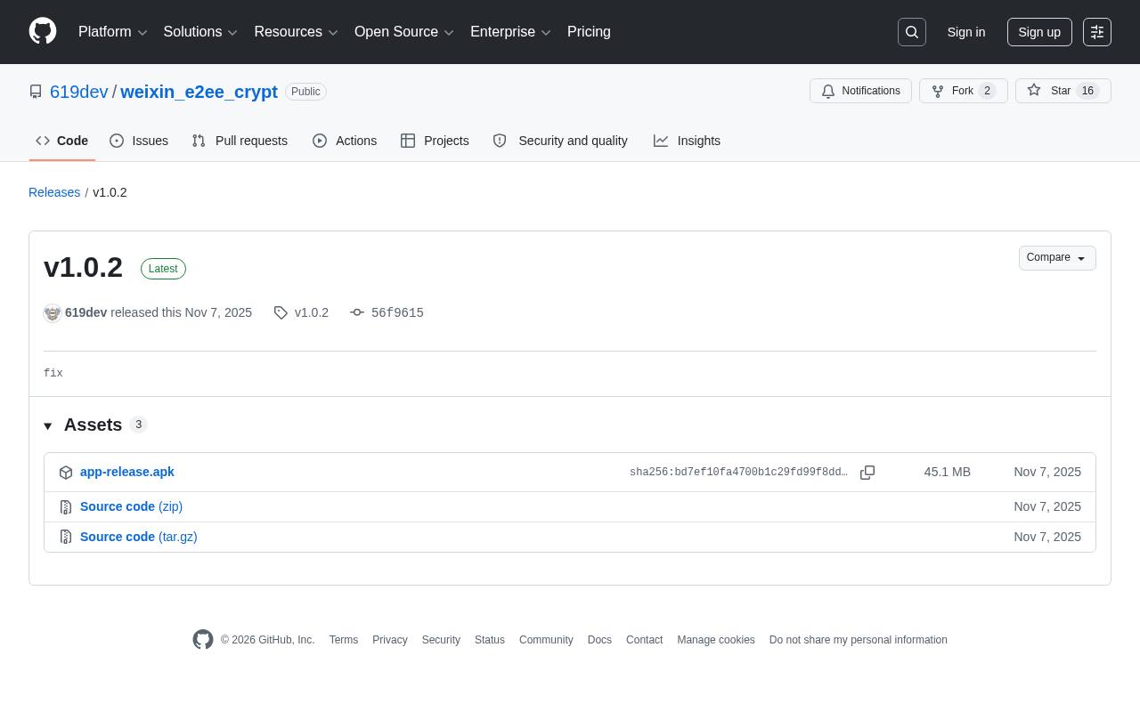Screen dimensions: 1140x712
Task: Open the Docs footer link
Action: click(x=599, y=640)
